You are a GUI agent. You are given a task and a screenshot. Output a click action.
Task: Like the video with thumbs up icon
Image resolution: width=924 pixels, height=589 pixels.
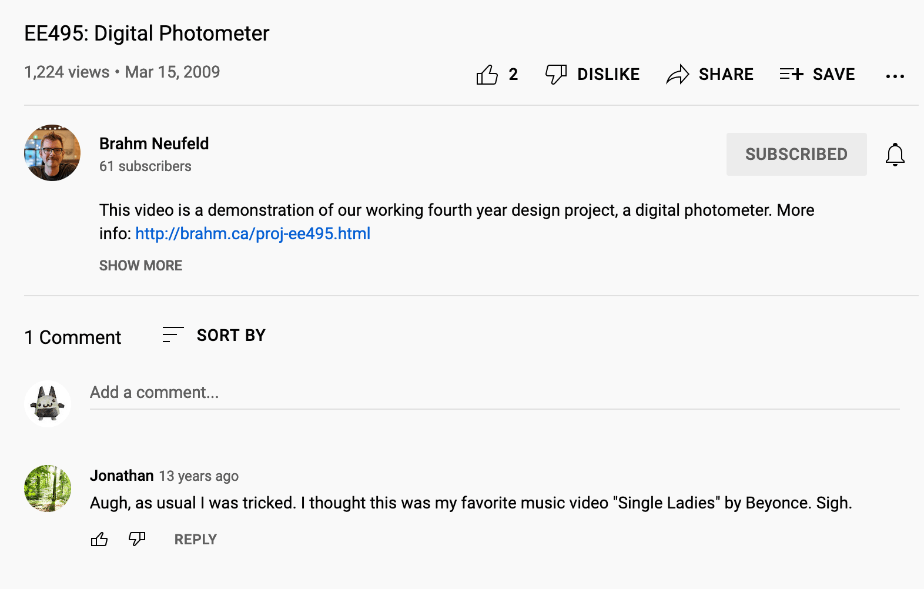[x=487, y=75]
